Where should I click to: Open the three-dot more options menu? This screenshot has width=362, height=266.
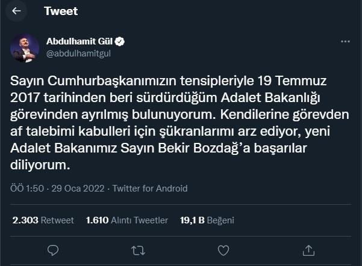tap(345, 42)
